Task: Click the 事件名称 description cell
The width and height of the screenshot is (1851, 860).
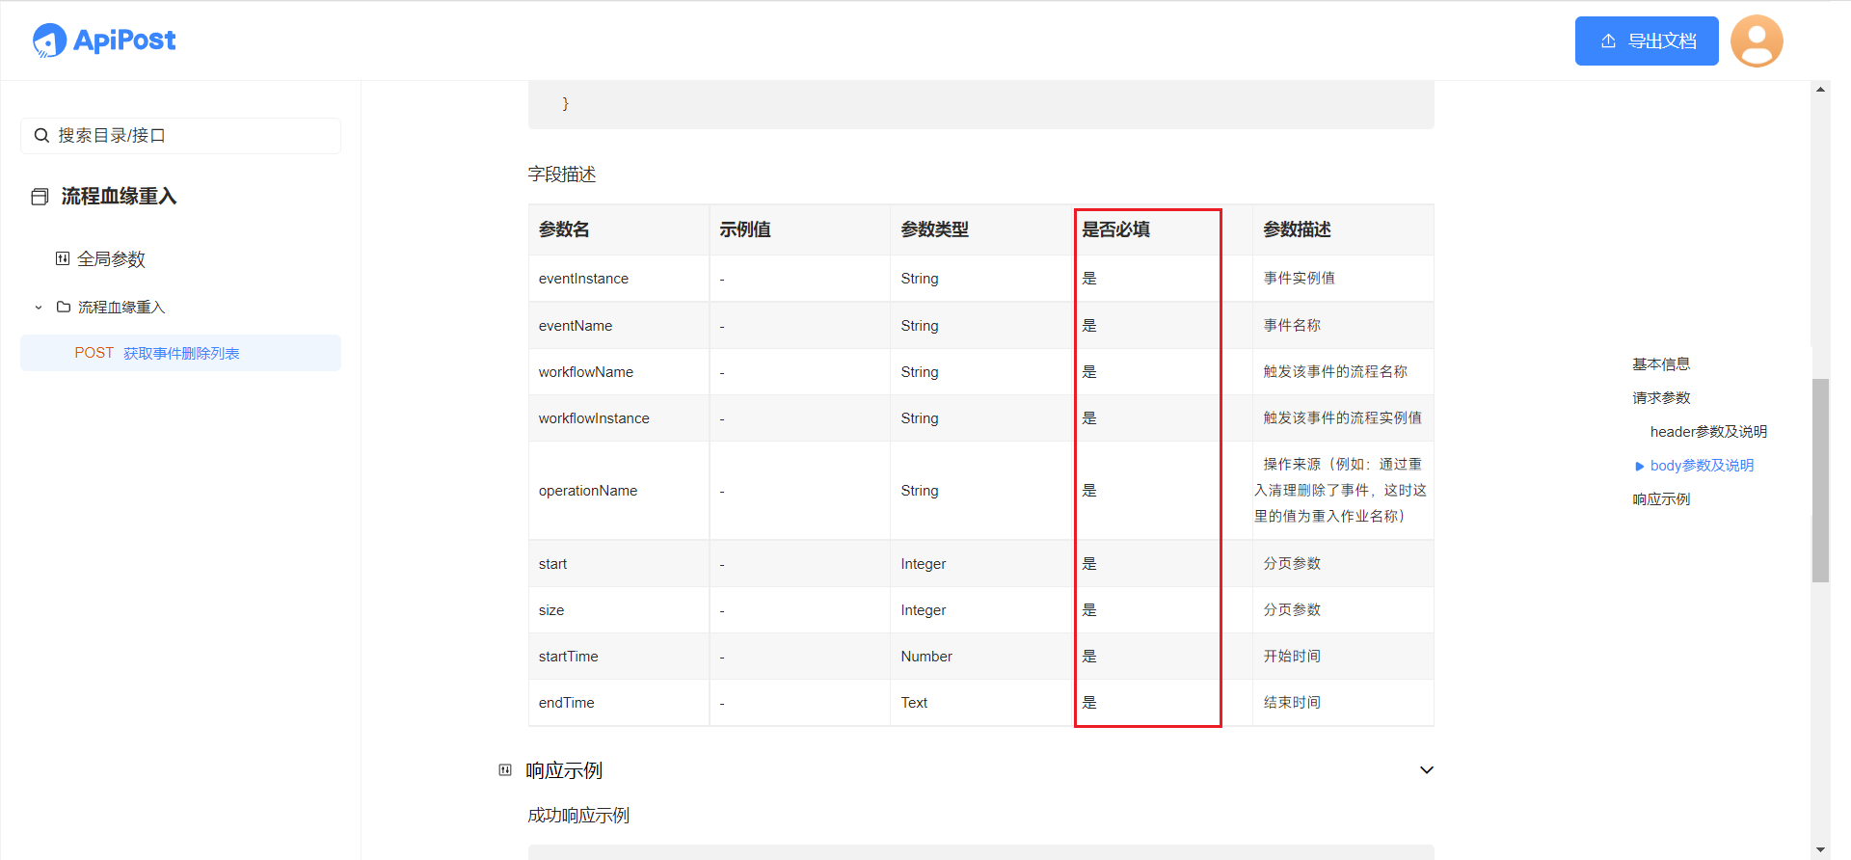Action: coord(1343,326)
